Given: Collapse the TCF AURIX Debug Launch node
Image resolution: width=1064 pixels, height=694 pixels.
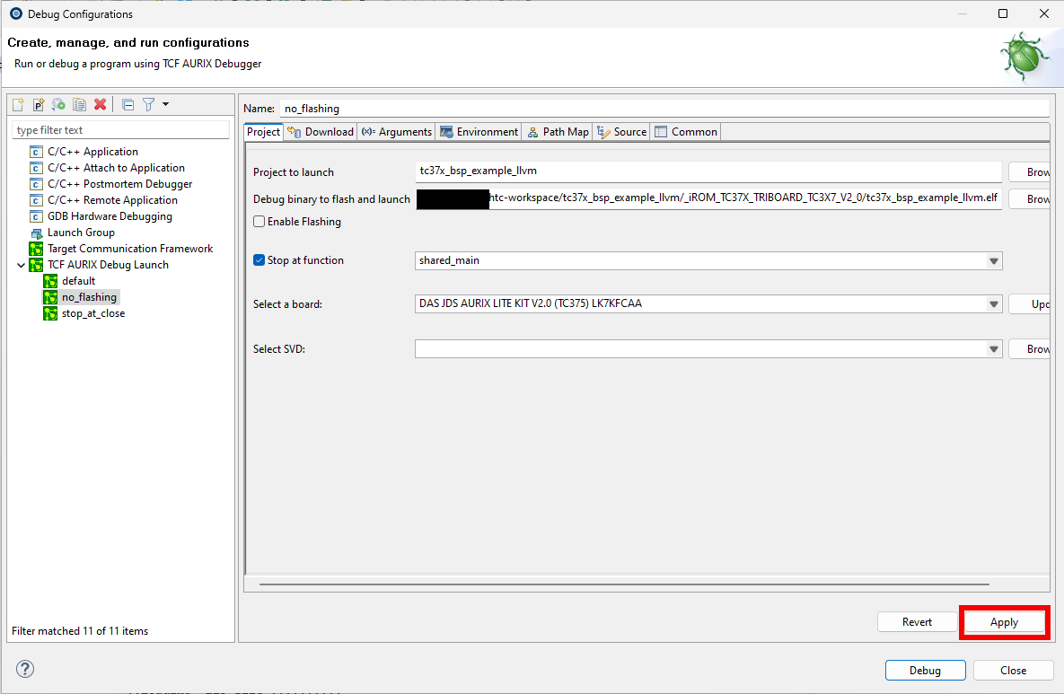Looking at the screenshot, I should pyautogui.click(x=21, y=266).
